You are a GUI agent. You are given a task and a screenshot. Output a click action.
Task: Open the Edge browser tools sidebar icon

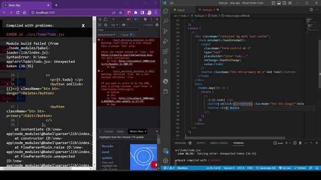166,81
